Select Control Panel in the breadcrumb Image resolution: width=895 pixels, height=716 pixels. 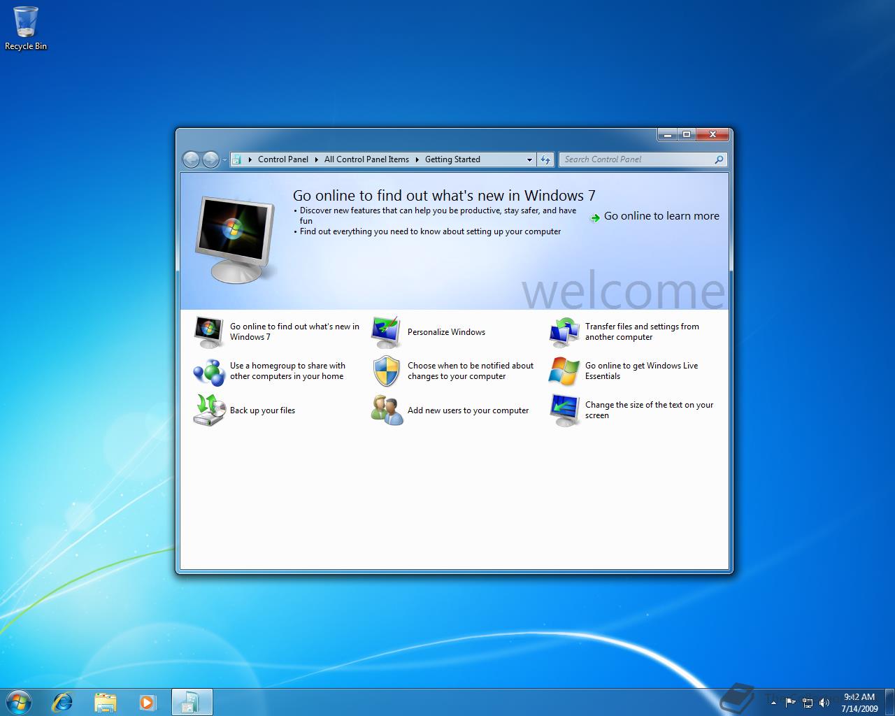283,159
